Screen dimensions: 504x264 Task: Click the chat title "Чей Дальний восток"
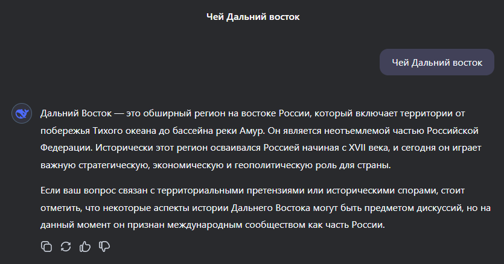point(252,17)
